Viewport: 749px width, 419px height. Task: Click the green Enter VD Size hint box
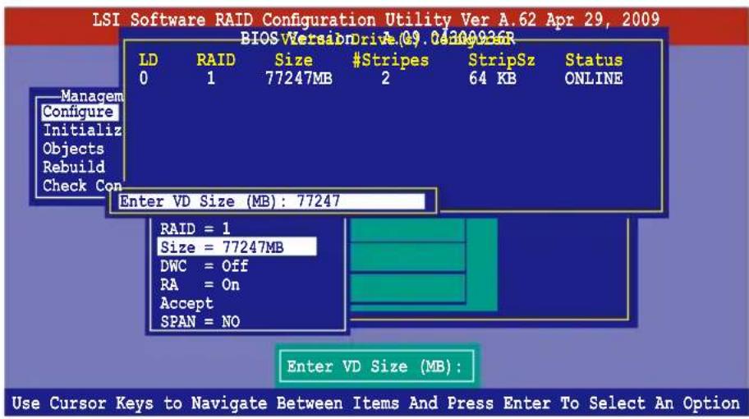click(376, 366)
